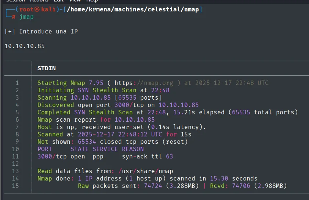Image resolution: width=309 pixels, height=200 pixels.
Task: Click the Nmap version 7.95 on line 1
Action: (96, 83)
